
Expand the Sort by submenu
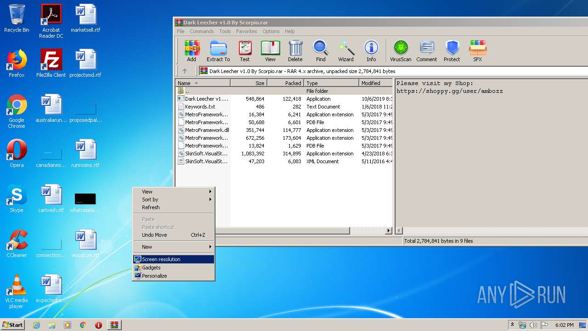[x=174, y=200]
